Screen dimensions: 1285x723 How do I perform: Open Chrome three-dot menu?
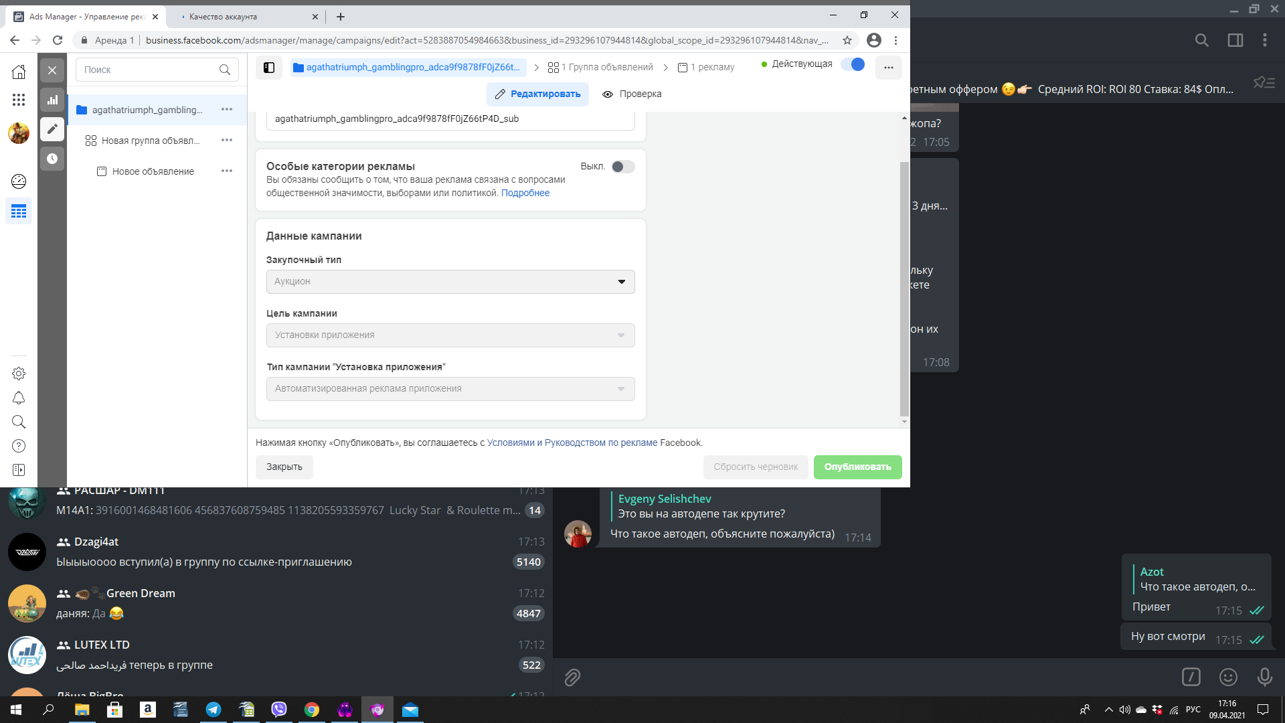point(895,40)
